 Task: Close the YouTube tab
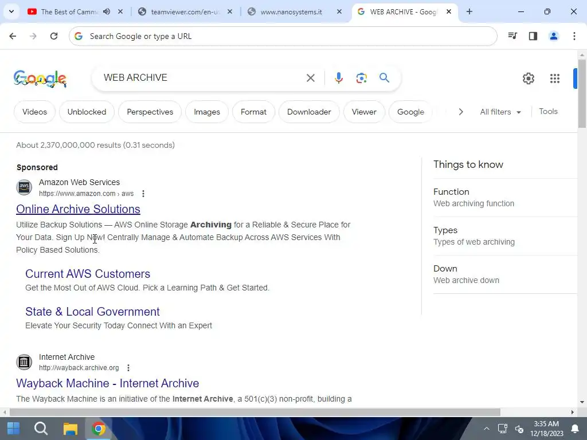coord(120,11)
